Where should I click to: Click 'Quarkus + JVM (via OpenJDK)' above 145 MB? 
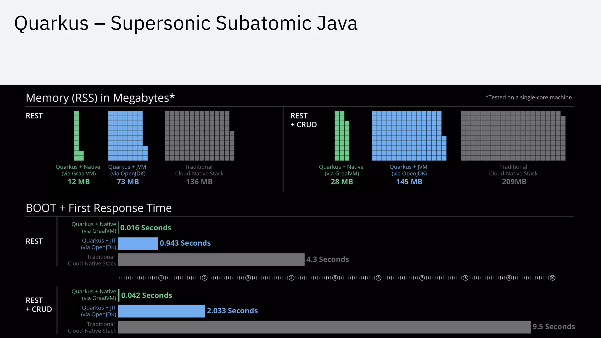(409, 170)
